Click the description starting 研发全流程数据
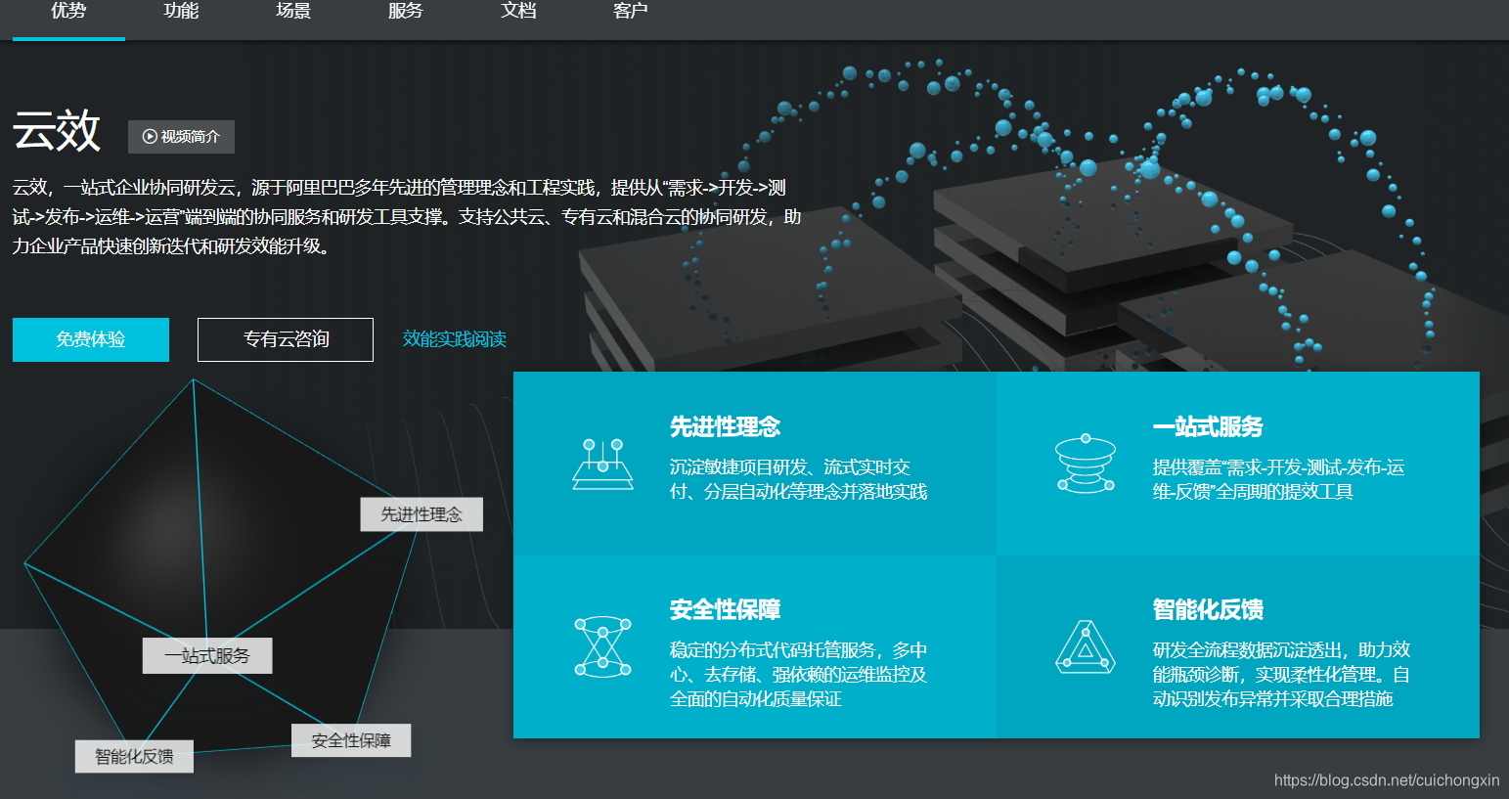Viewport: 1509px width, 799px height. [1281, 675]
